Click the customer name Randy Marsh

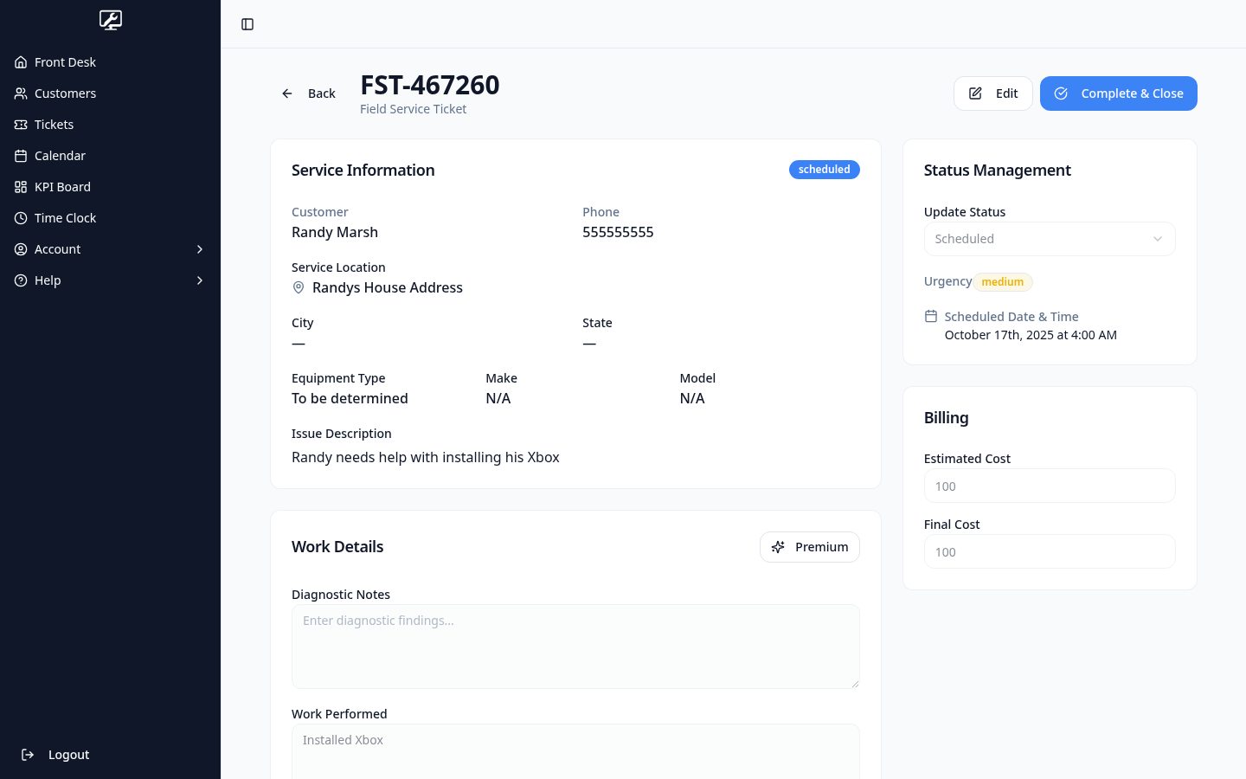335,232
